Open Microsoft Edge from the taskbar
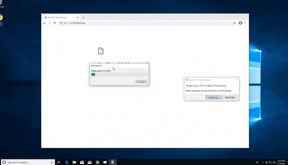Viewport: 288px width, 165px height. tap(67, 162)
